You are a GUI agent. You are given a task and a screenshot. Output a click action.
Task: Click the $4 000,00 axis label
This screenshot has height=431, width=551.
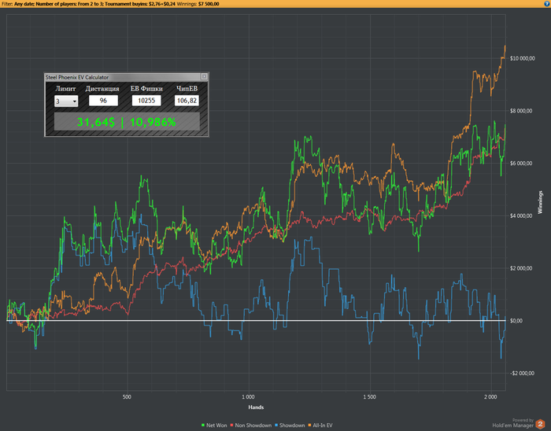pos(521,215)
